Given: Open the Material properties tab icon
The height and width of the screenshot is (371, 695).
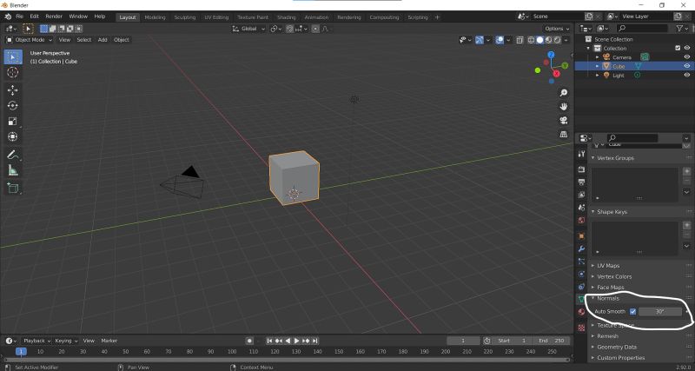Looking at the screenshot, I should point(581,312).
